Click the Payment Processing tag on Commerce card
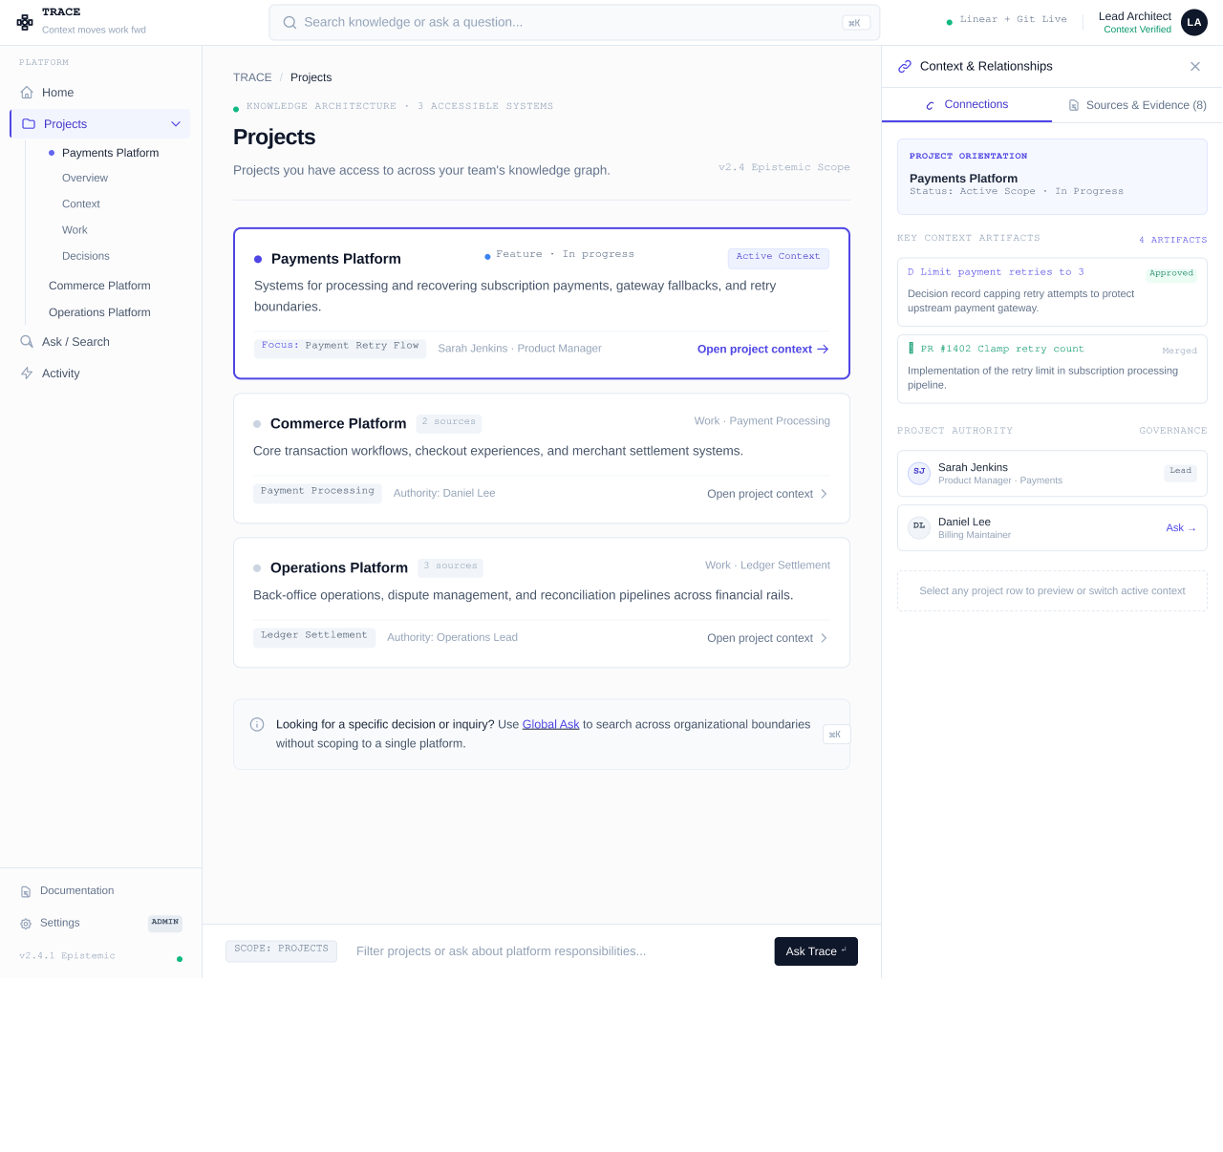 tap(317, 492)
